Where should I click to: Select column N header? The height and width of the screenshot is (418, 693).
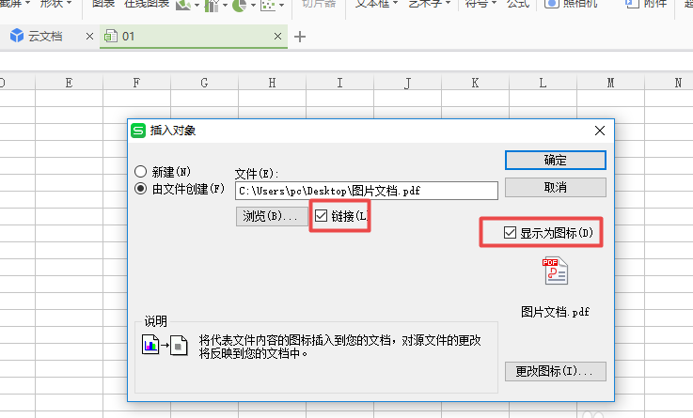[x=669, y=83]
